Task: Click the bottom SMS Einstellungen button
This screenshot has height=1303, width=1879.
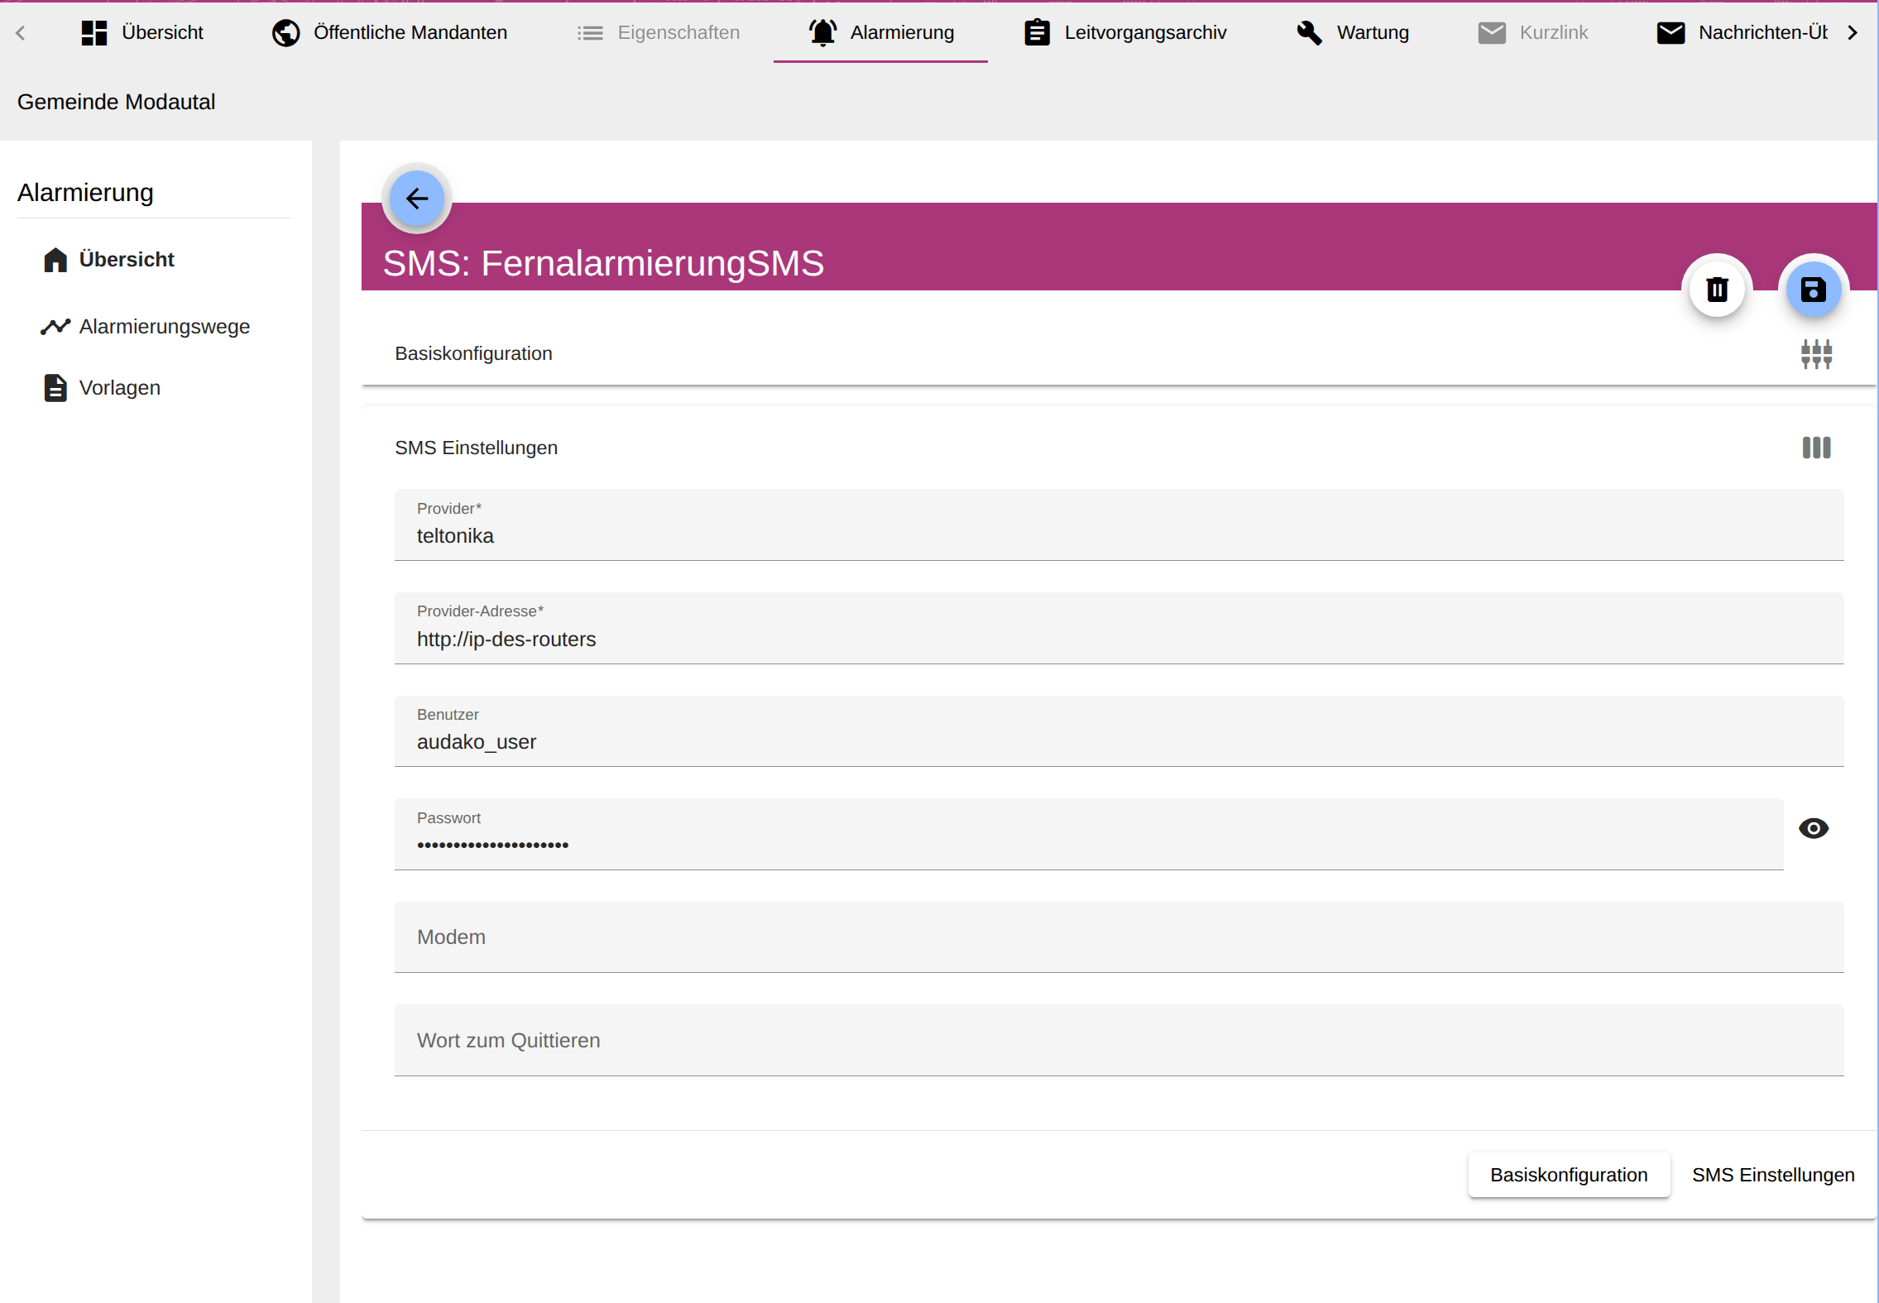Action: pyautogui.click(x=1772, y=1175)
